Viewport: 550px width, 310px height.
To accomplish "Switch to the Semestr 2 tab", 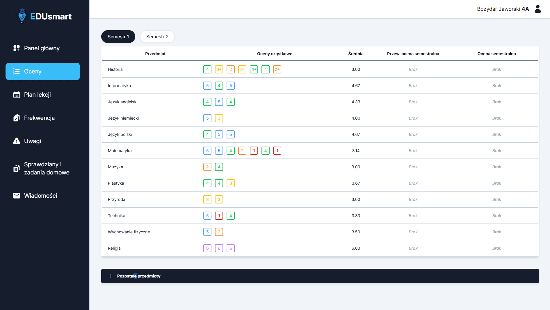I will [157, 37].
